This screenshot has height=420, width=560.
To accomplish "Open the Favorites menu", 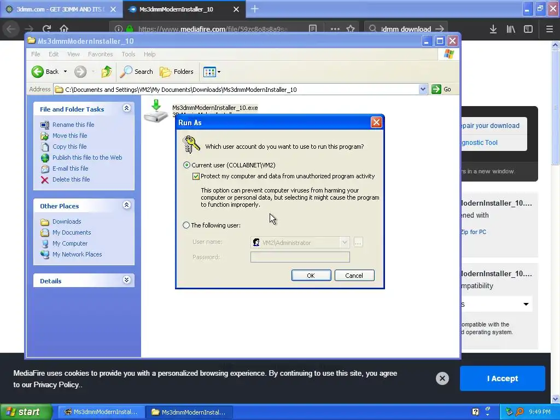I will click(x=101, y=54).
